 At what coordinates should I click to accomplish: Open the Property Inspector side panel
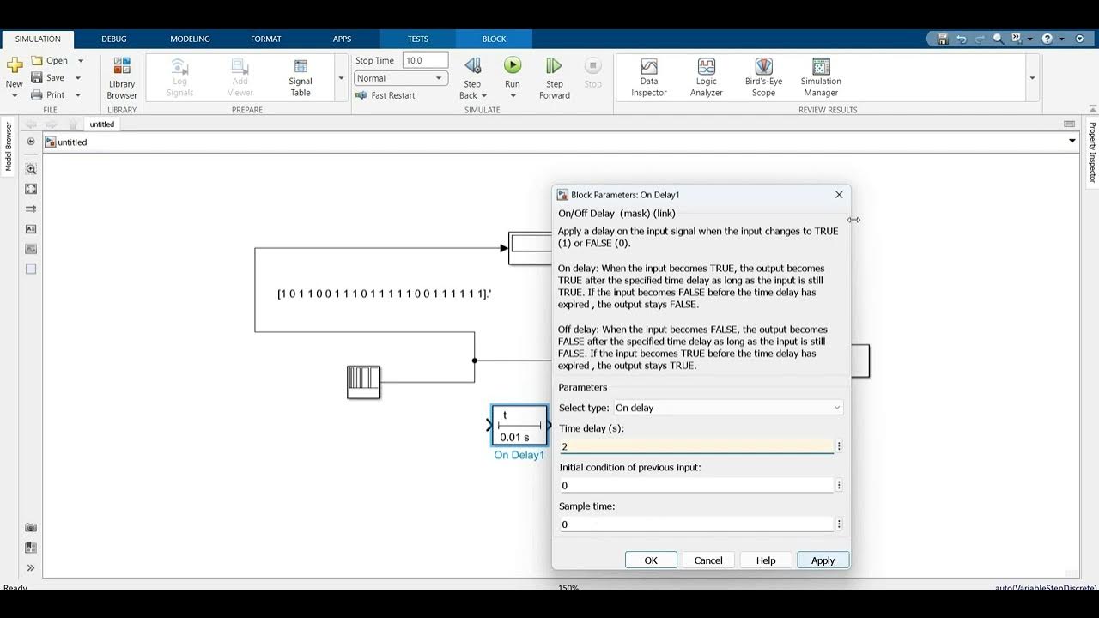pos(1092,153)
